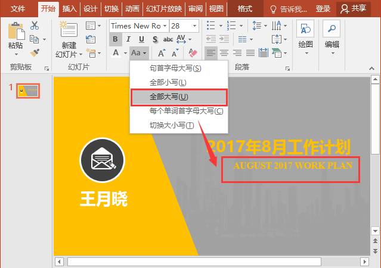
Task: Click the Strikethrough abc icon
Action: click(x=168, y=39)
